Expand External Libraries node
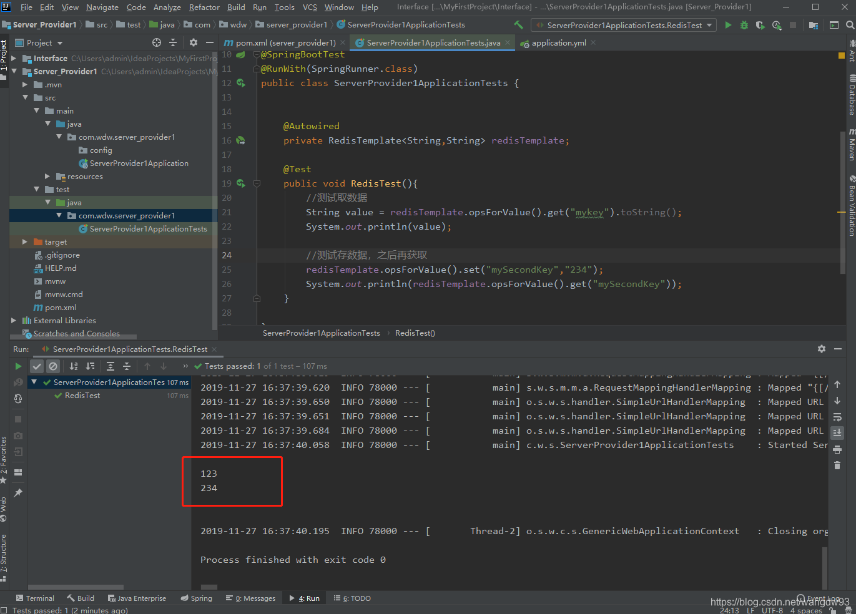Screen dimensions: 856x614 tap(14, 321)
